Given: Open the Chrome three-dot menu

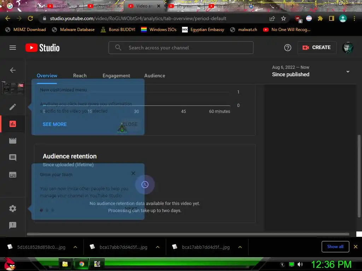Looking at the screenshot, I should [x=354, y=18].
